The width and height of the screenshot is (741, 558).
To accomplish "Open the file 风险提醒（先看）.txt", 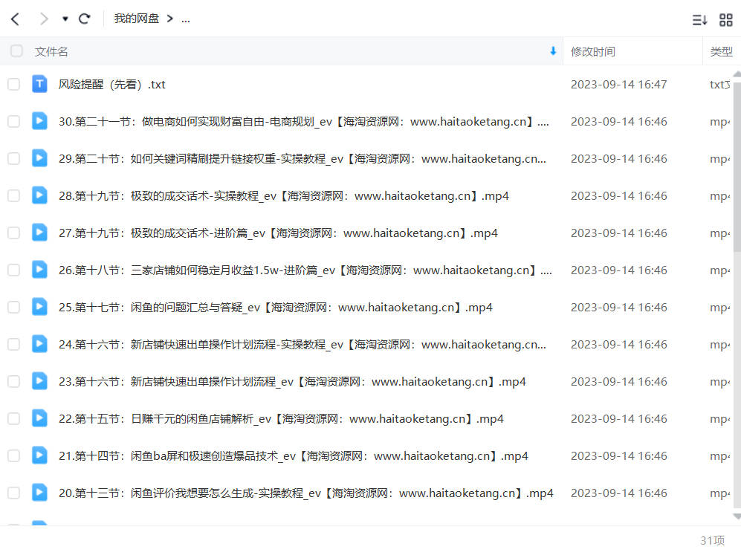I will point(112,85).
